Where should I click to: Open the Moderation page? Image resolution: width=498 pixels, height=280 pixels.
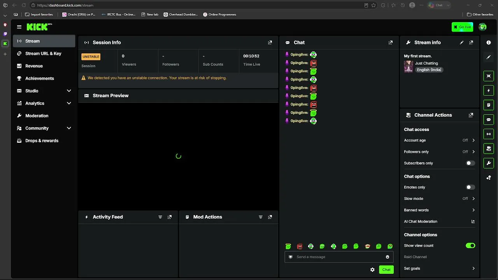click(44, 115)
